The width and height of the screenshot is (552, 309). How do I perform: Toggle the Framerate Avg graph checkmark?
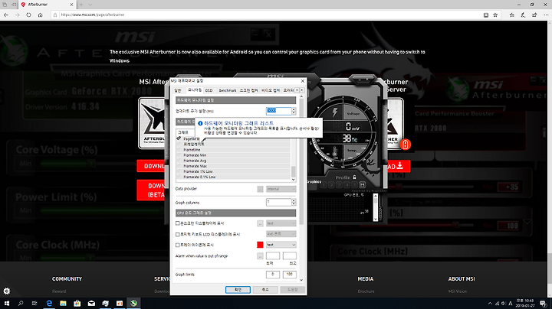[x=179, y=161]
